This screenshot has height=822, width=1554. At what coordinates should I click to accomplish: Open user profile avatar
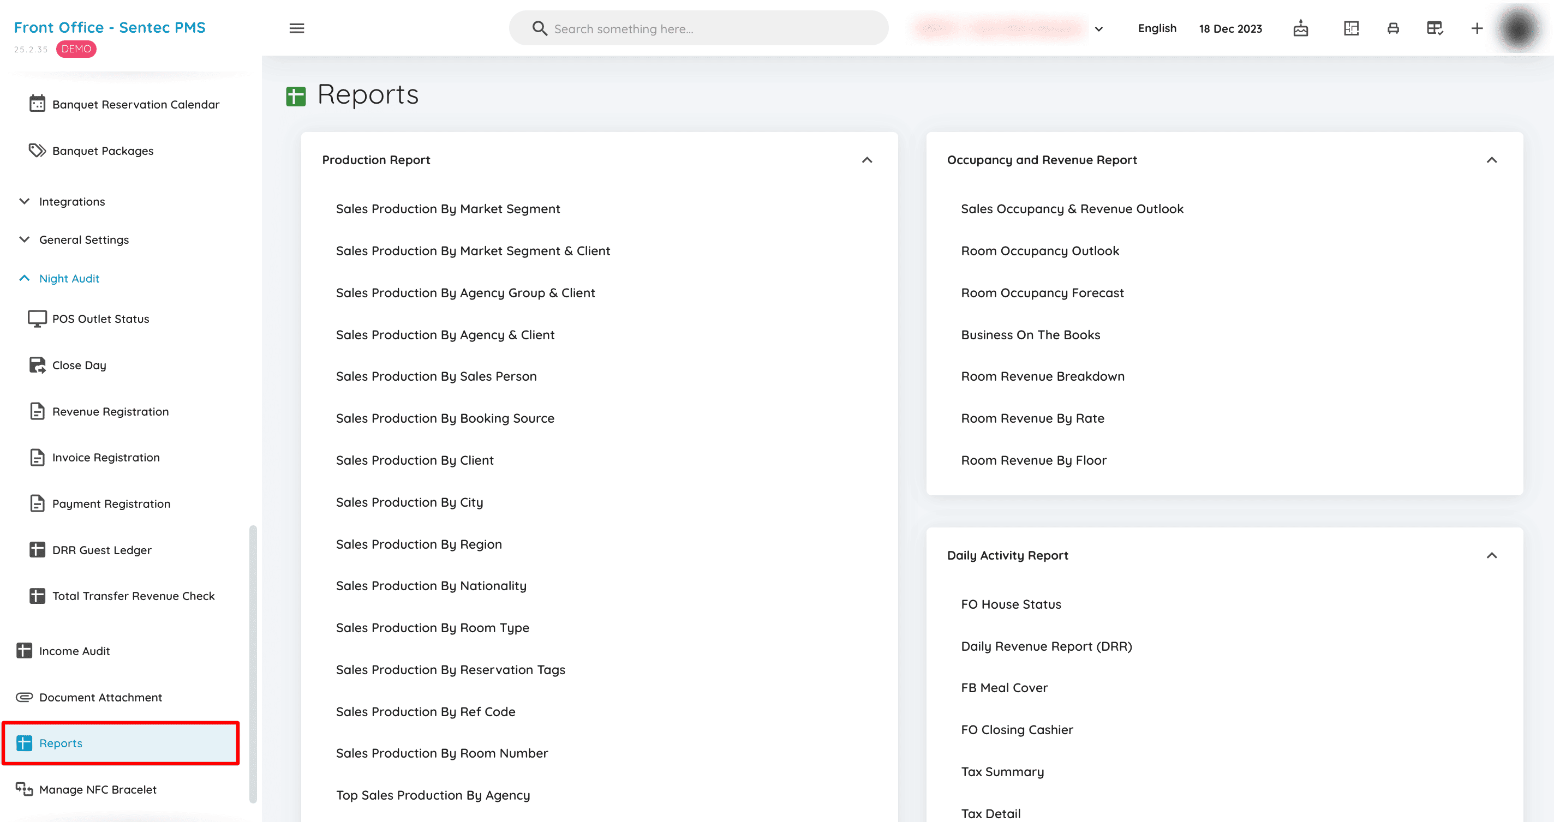click(x=1519, y=28)
